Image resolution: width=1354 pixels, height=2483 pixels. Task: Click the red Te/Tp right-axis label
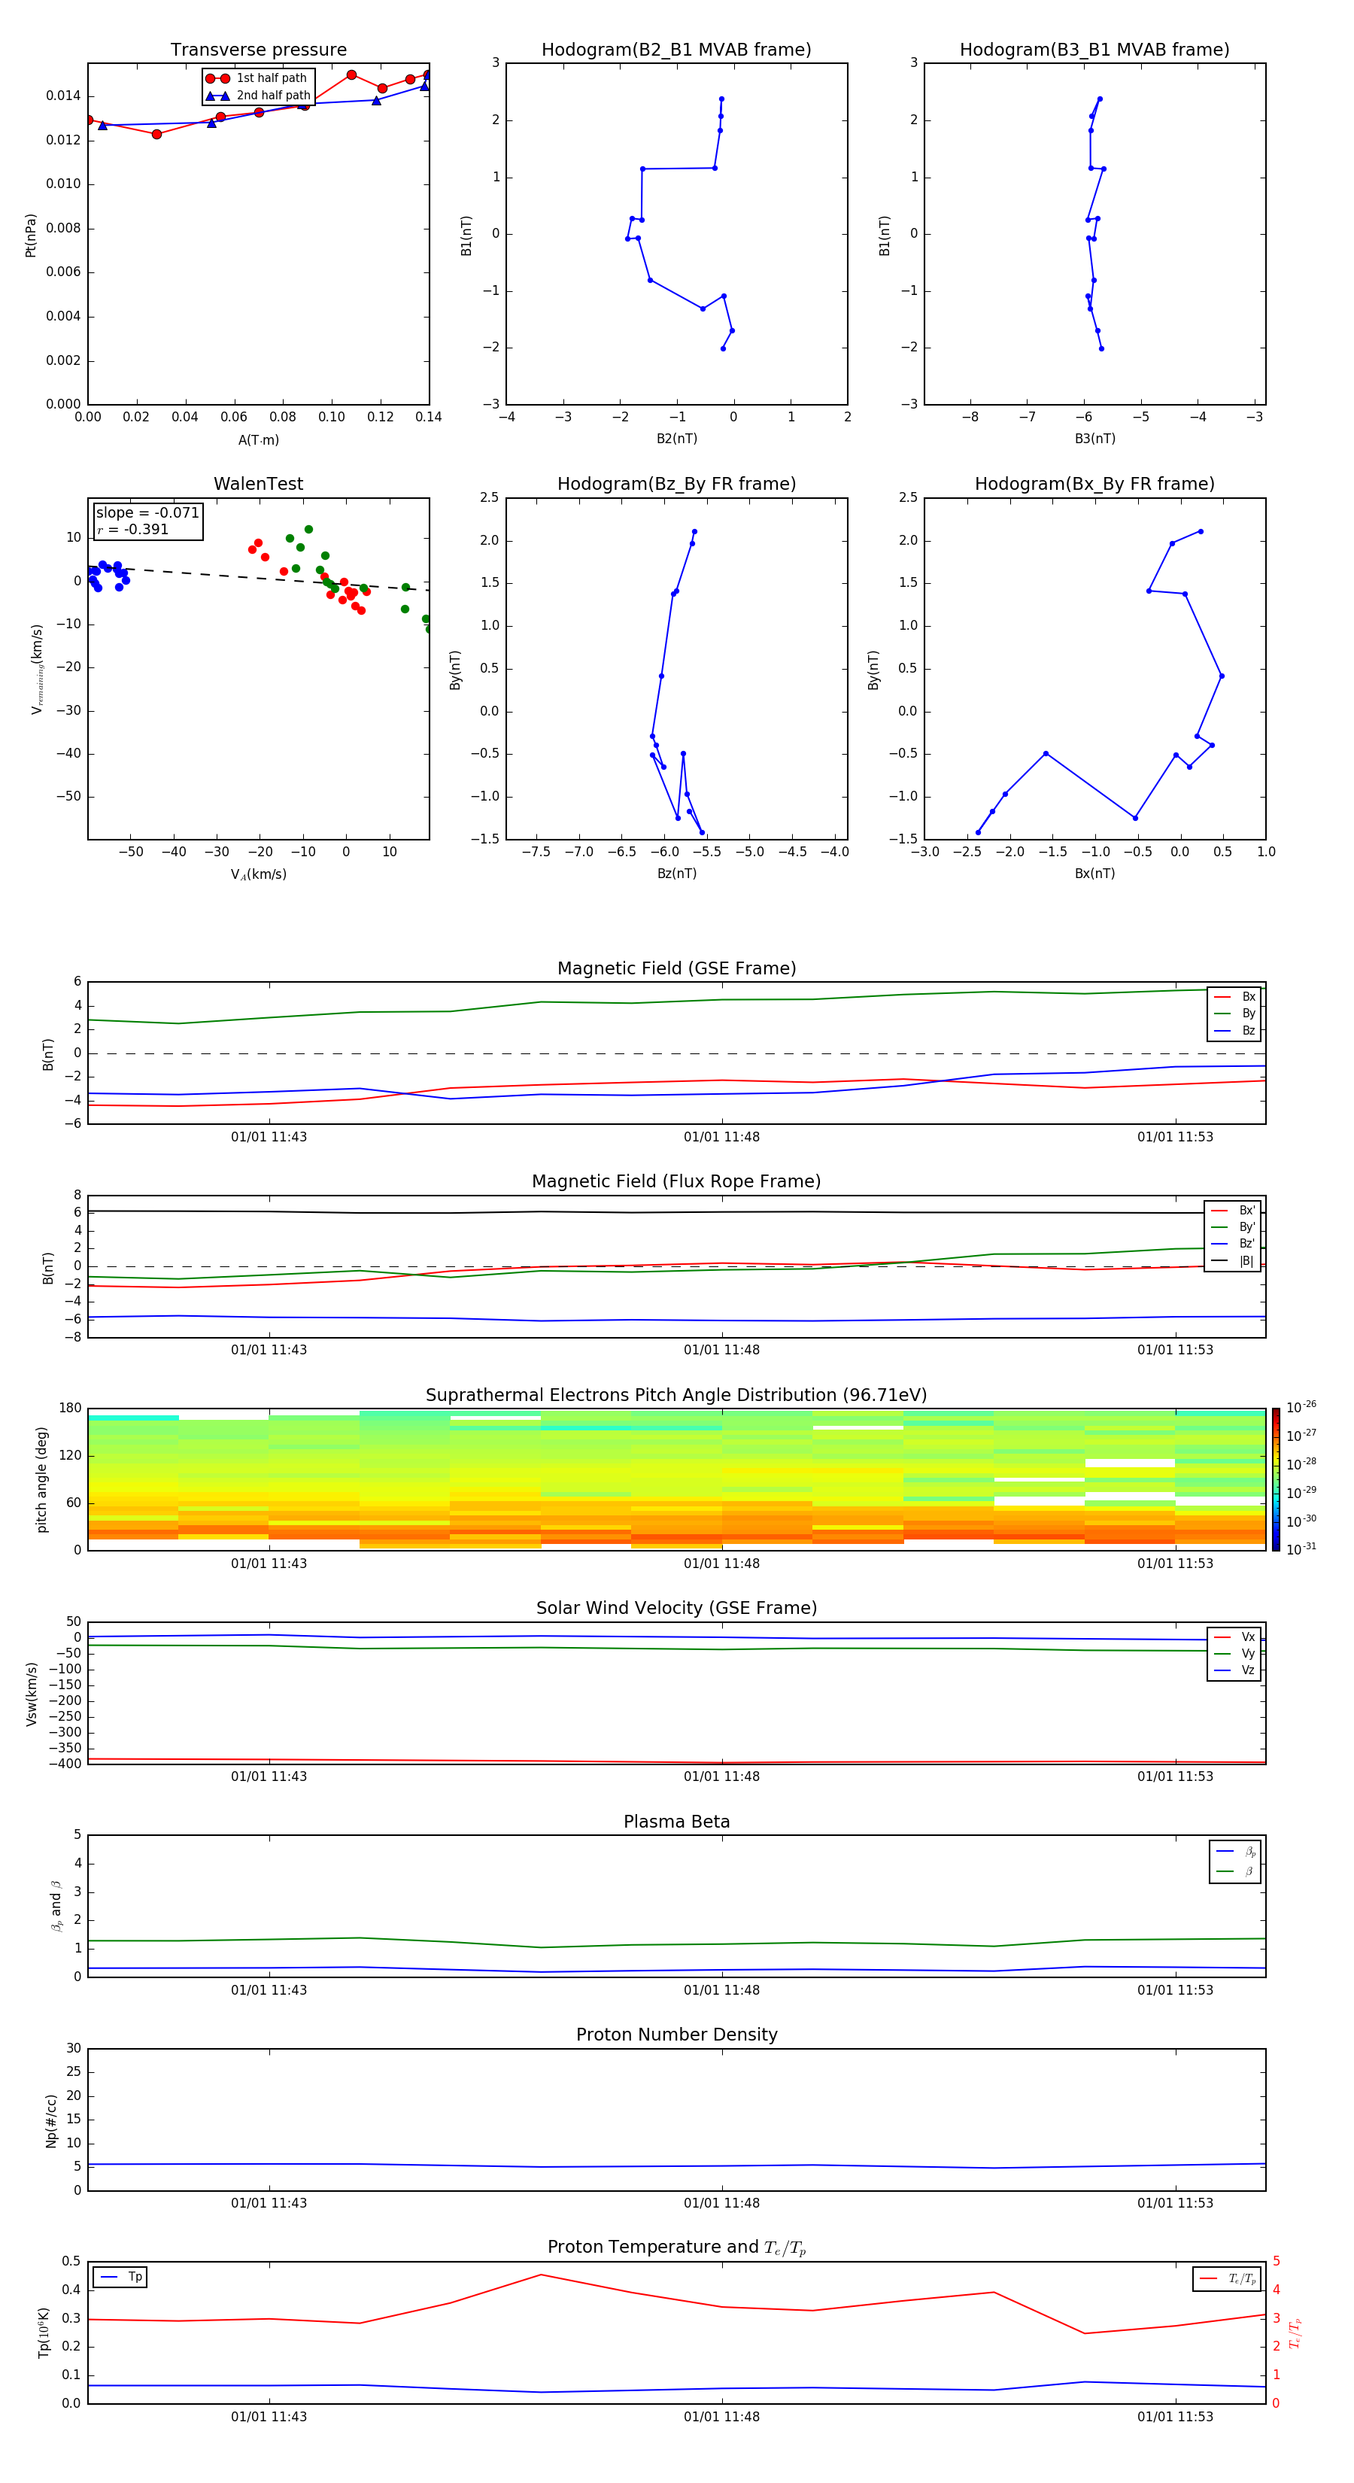[1295, 2333]
